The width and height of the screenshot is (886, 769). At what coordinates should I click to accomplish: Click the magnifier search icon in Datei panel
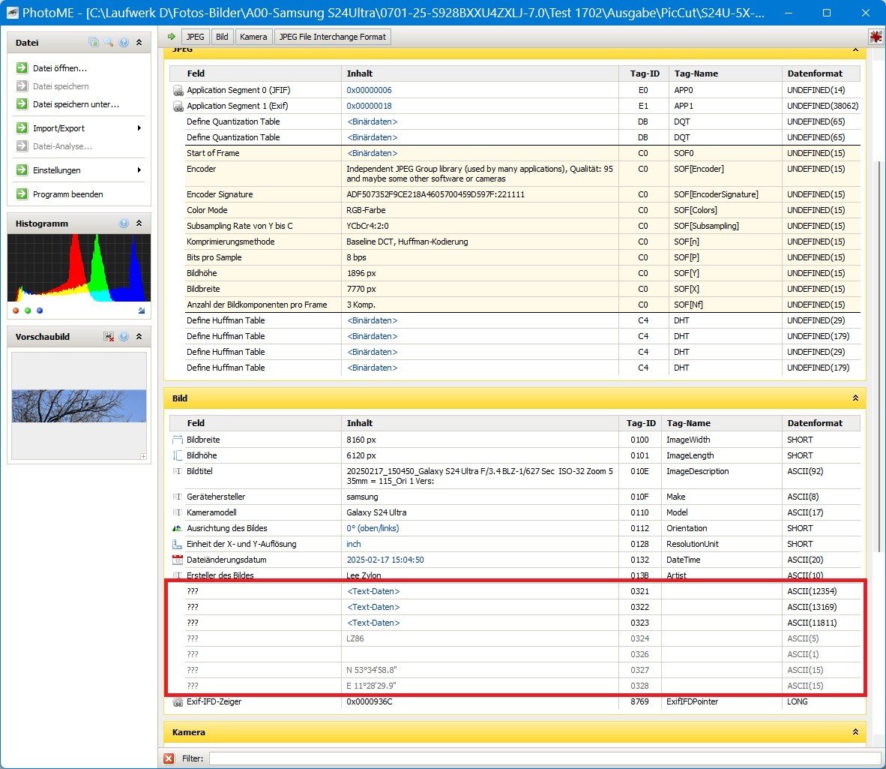(x=109, y=43)
